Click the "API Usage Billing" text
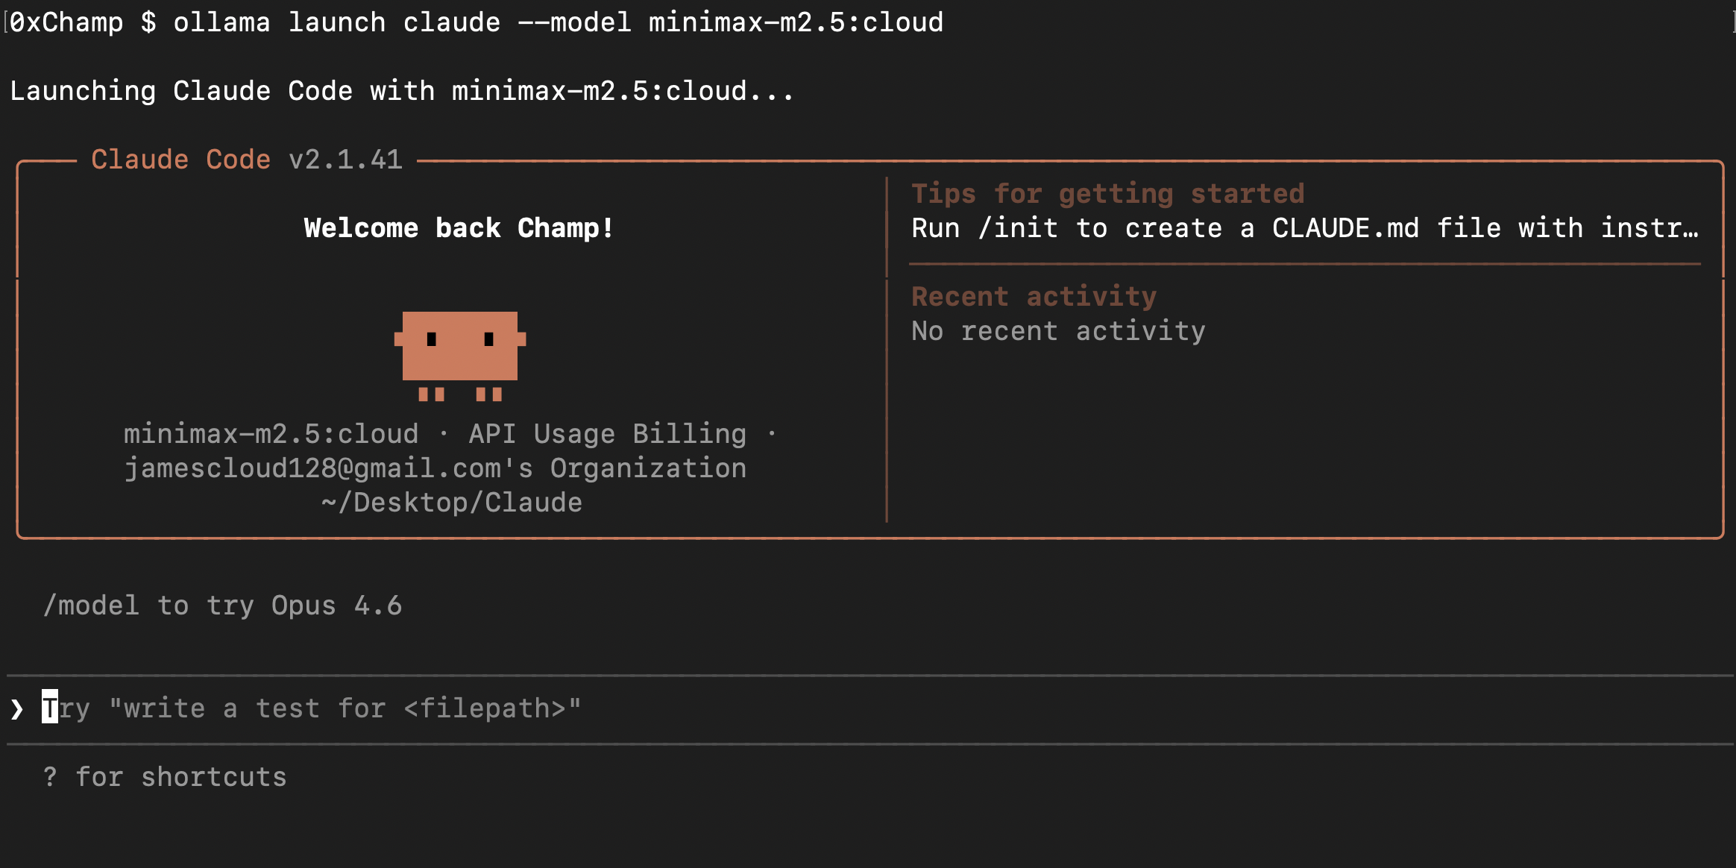The height and width of the screenshot is (868, 1736). pos(607,434)
